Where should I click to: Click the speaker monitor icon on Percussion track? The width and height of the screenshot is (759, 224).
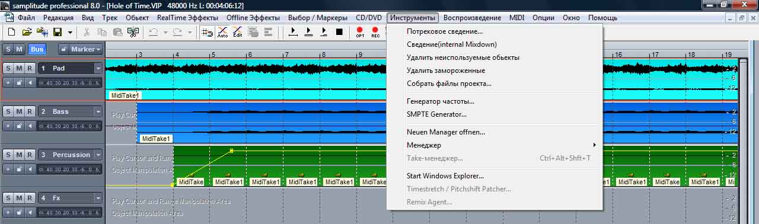coord(30,169)
